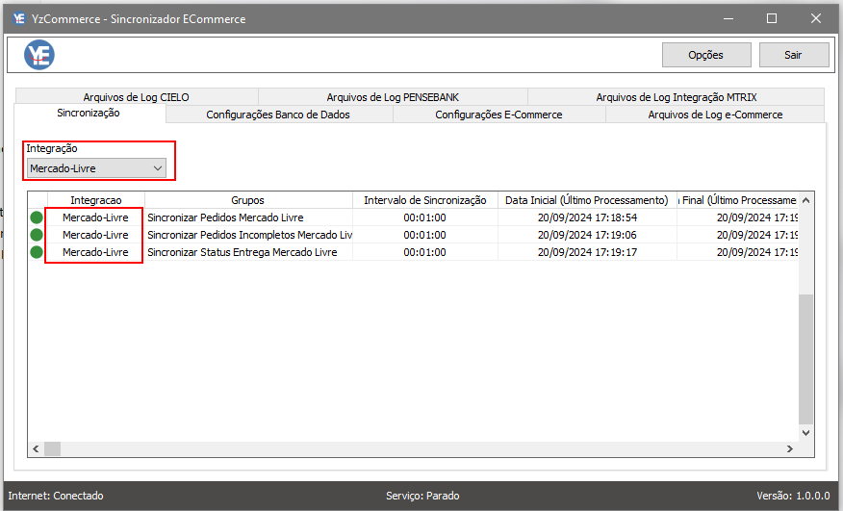Image resolution: width=843 pixels, height=511 pixels.
Task: Click 'Internet: Conectado' status text
Action: (x=56, y=496)
